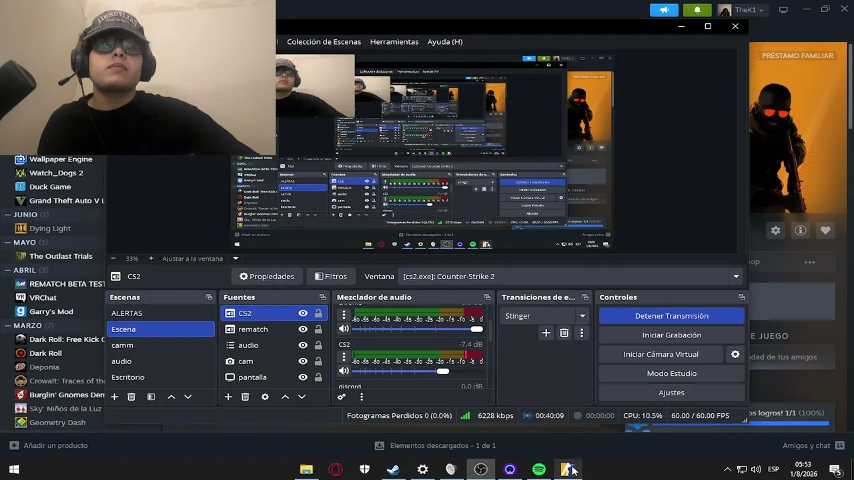The image size is (854, 480).
Task: Hide the CS2 source
Action: point(303,313)
